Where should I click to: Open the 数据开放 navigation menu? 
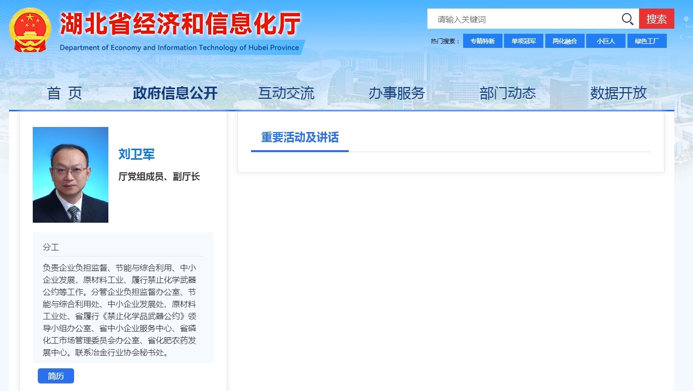[618, 93]
